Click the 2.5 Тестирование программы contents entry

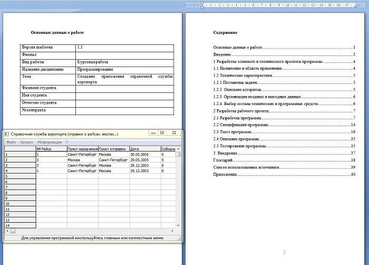point(284,146)
